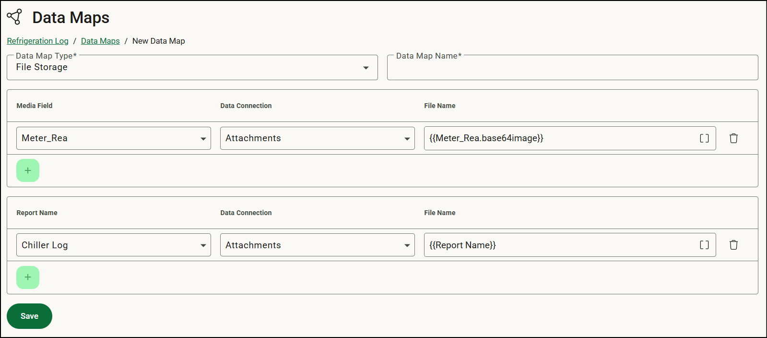Open the Data Map Type dropdown

pos(192,67)
